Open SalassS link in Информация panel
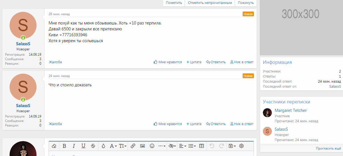 335,87
